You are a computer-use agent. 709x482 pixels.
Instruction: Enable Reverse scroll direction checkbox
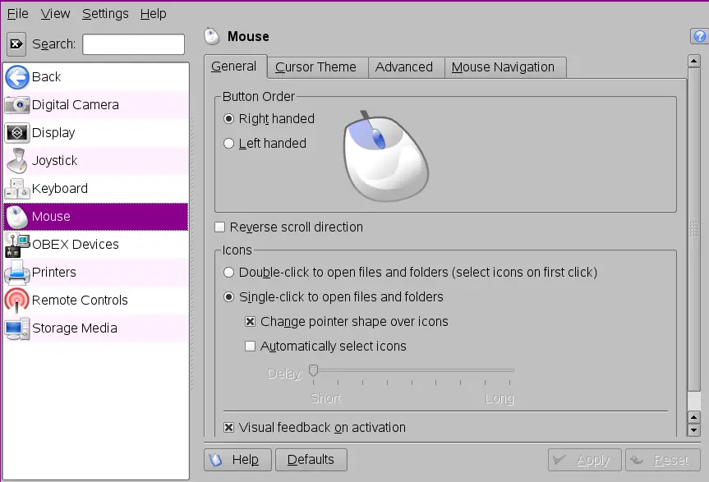[220, 227]
